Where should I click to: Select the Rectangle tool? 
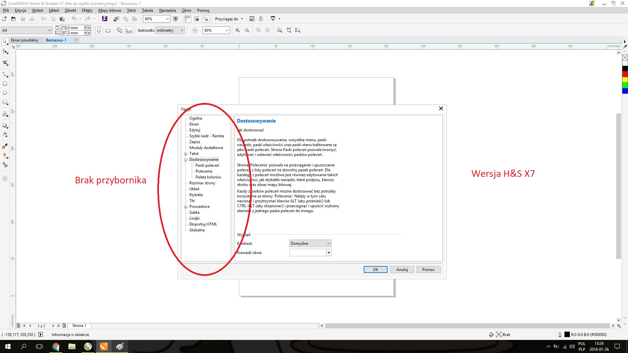click(x=5, y=84)
